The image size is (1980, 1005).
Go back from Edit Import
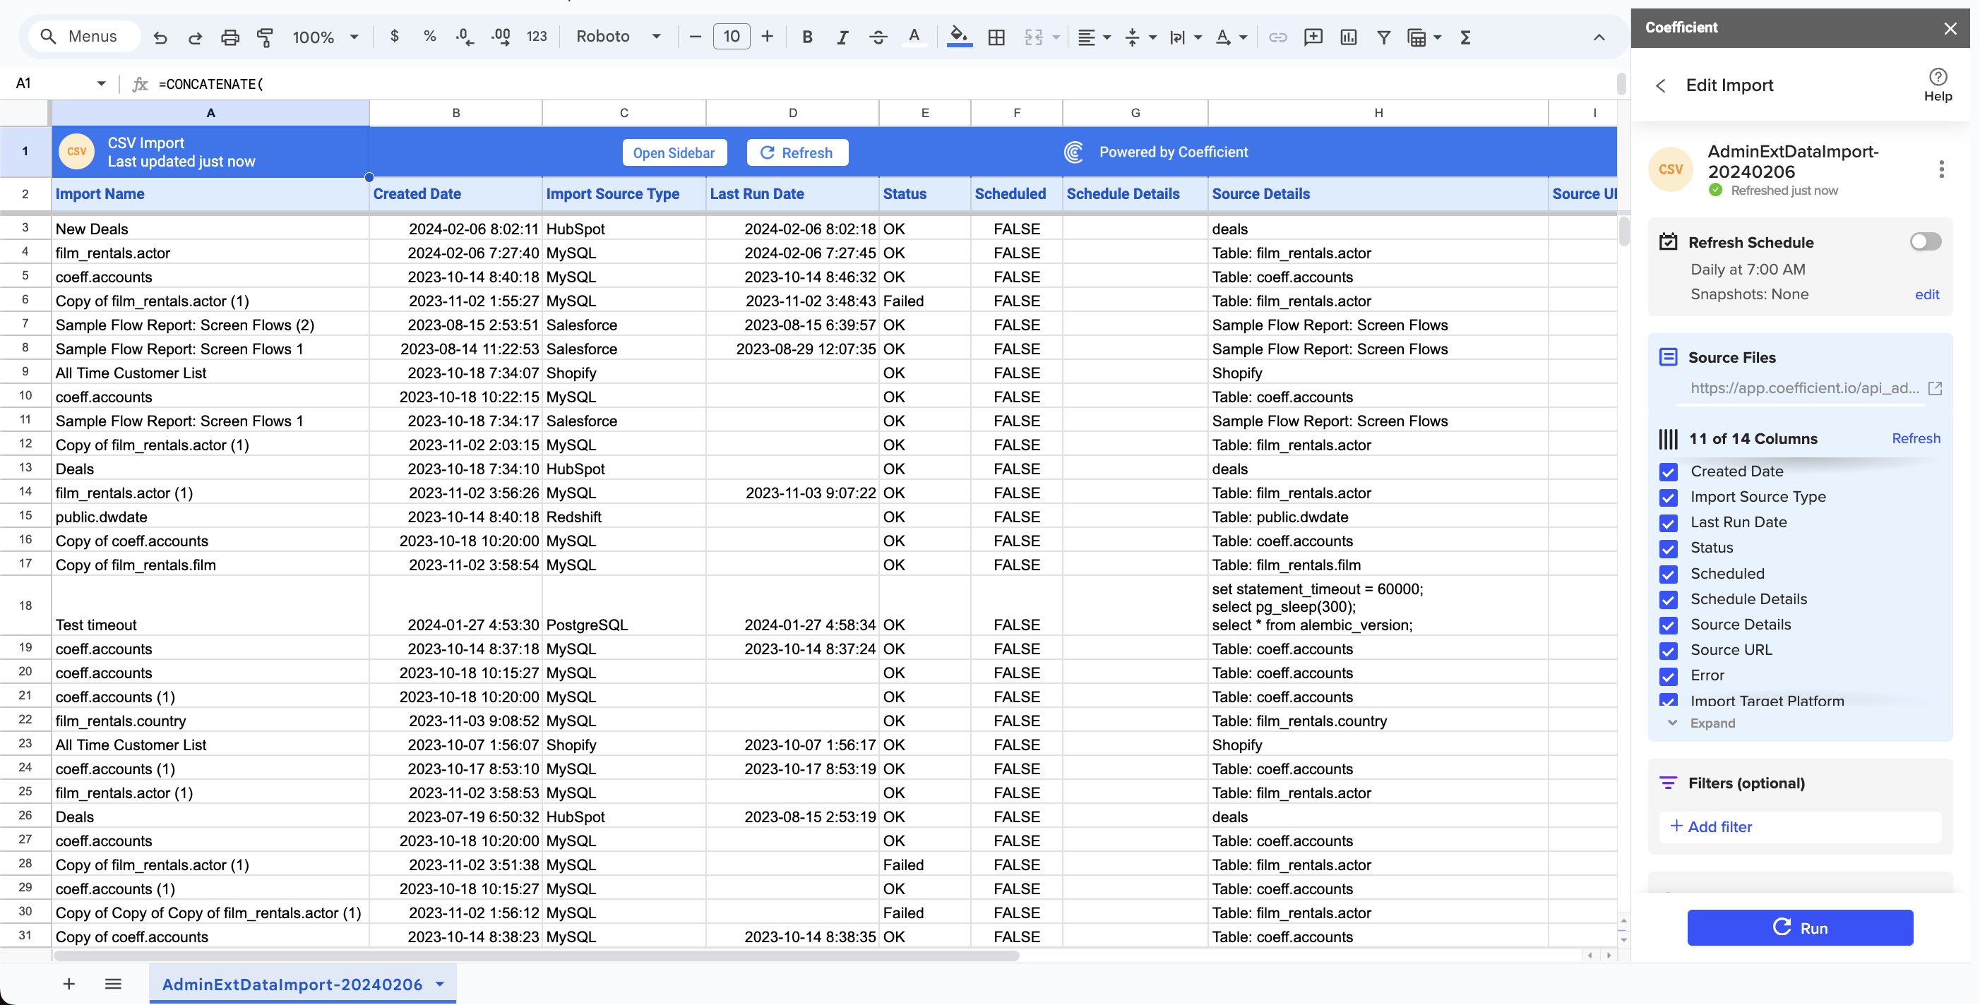tap(1660, 85)
